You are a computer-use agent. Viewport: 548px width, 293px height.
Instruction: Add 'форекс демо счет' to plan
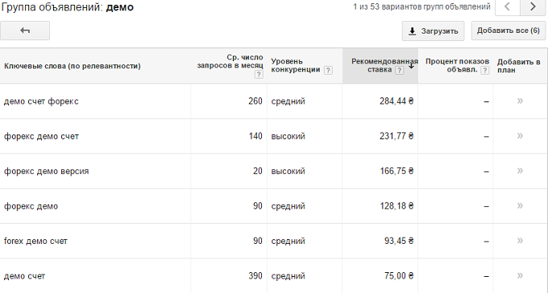(520, 136)
